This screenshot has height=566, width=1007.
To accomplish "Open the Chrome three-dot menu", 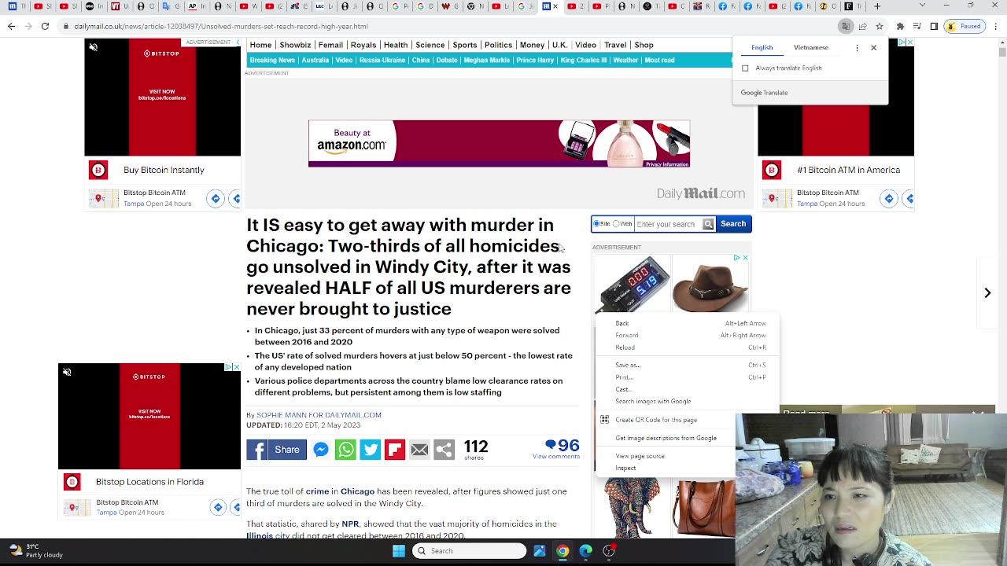I will 996,26.
